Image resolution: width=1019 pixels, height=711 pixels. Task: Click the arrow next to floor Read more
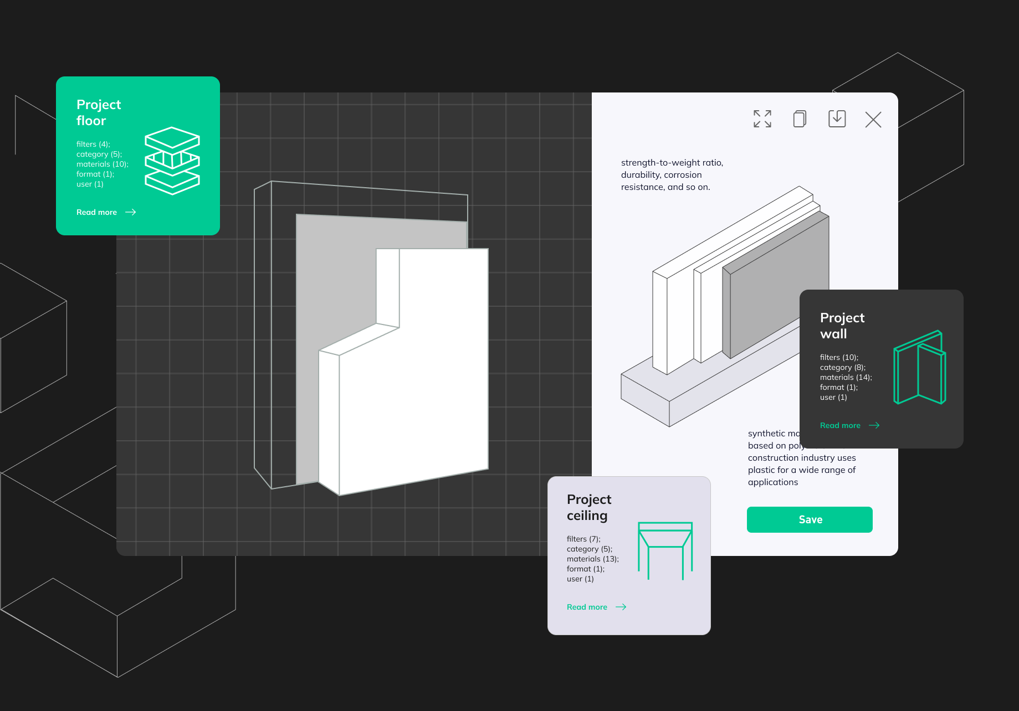pos(131,212)
